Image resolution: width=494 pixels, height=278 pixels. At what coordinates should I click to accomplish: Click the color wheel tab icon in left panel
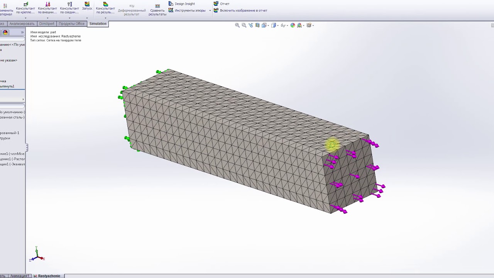[5, 32]
